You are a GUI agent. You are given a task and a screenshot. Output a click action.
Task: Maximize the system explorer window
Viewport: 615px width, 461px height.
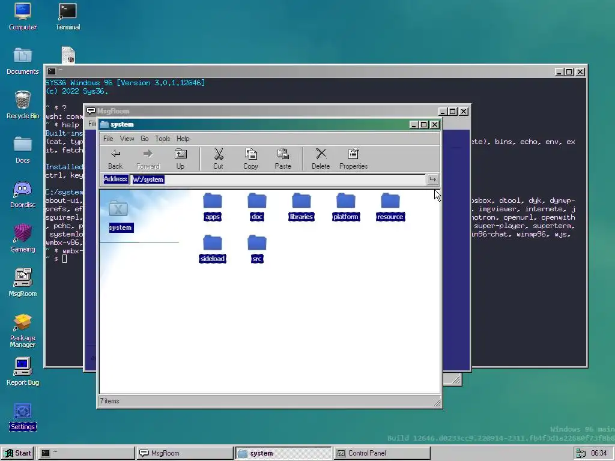pyautogui.click(x=423, y=125)
